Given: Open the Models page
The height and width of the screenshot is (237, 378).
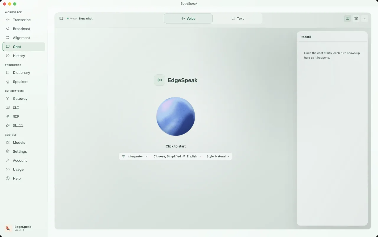Looking at the screenshot, I should click(x=24, y=143).
